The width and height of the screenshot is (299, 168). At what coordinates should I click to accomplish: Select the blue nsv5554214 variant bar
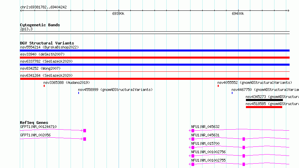coord(155,51)
